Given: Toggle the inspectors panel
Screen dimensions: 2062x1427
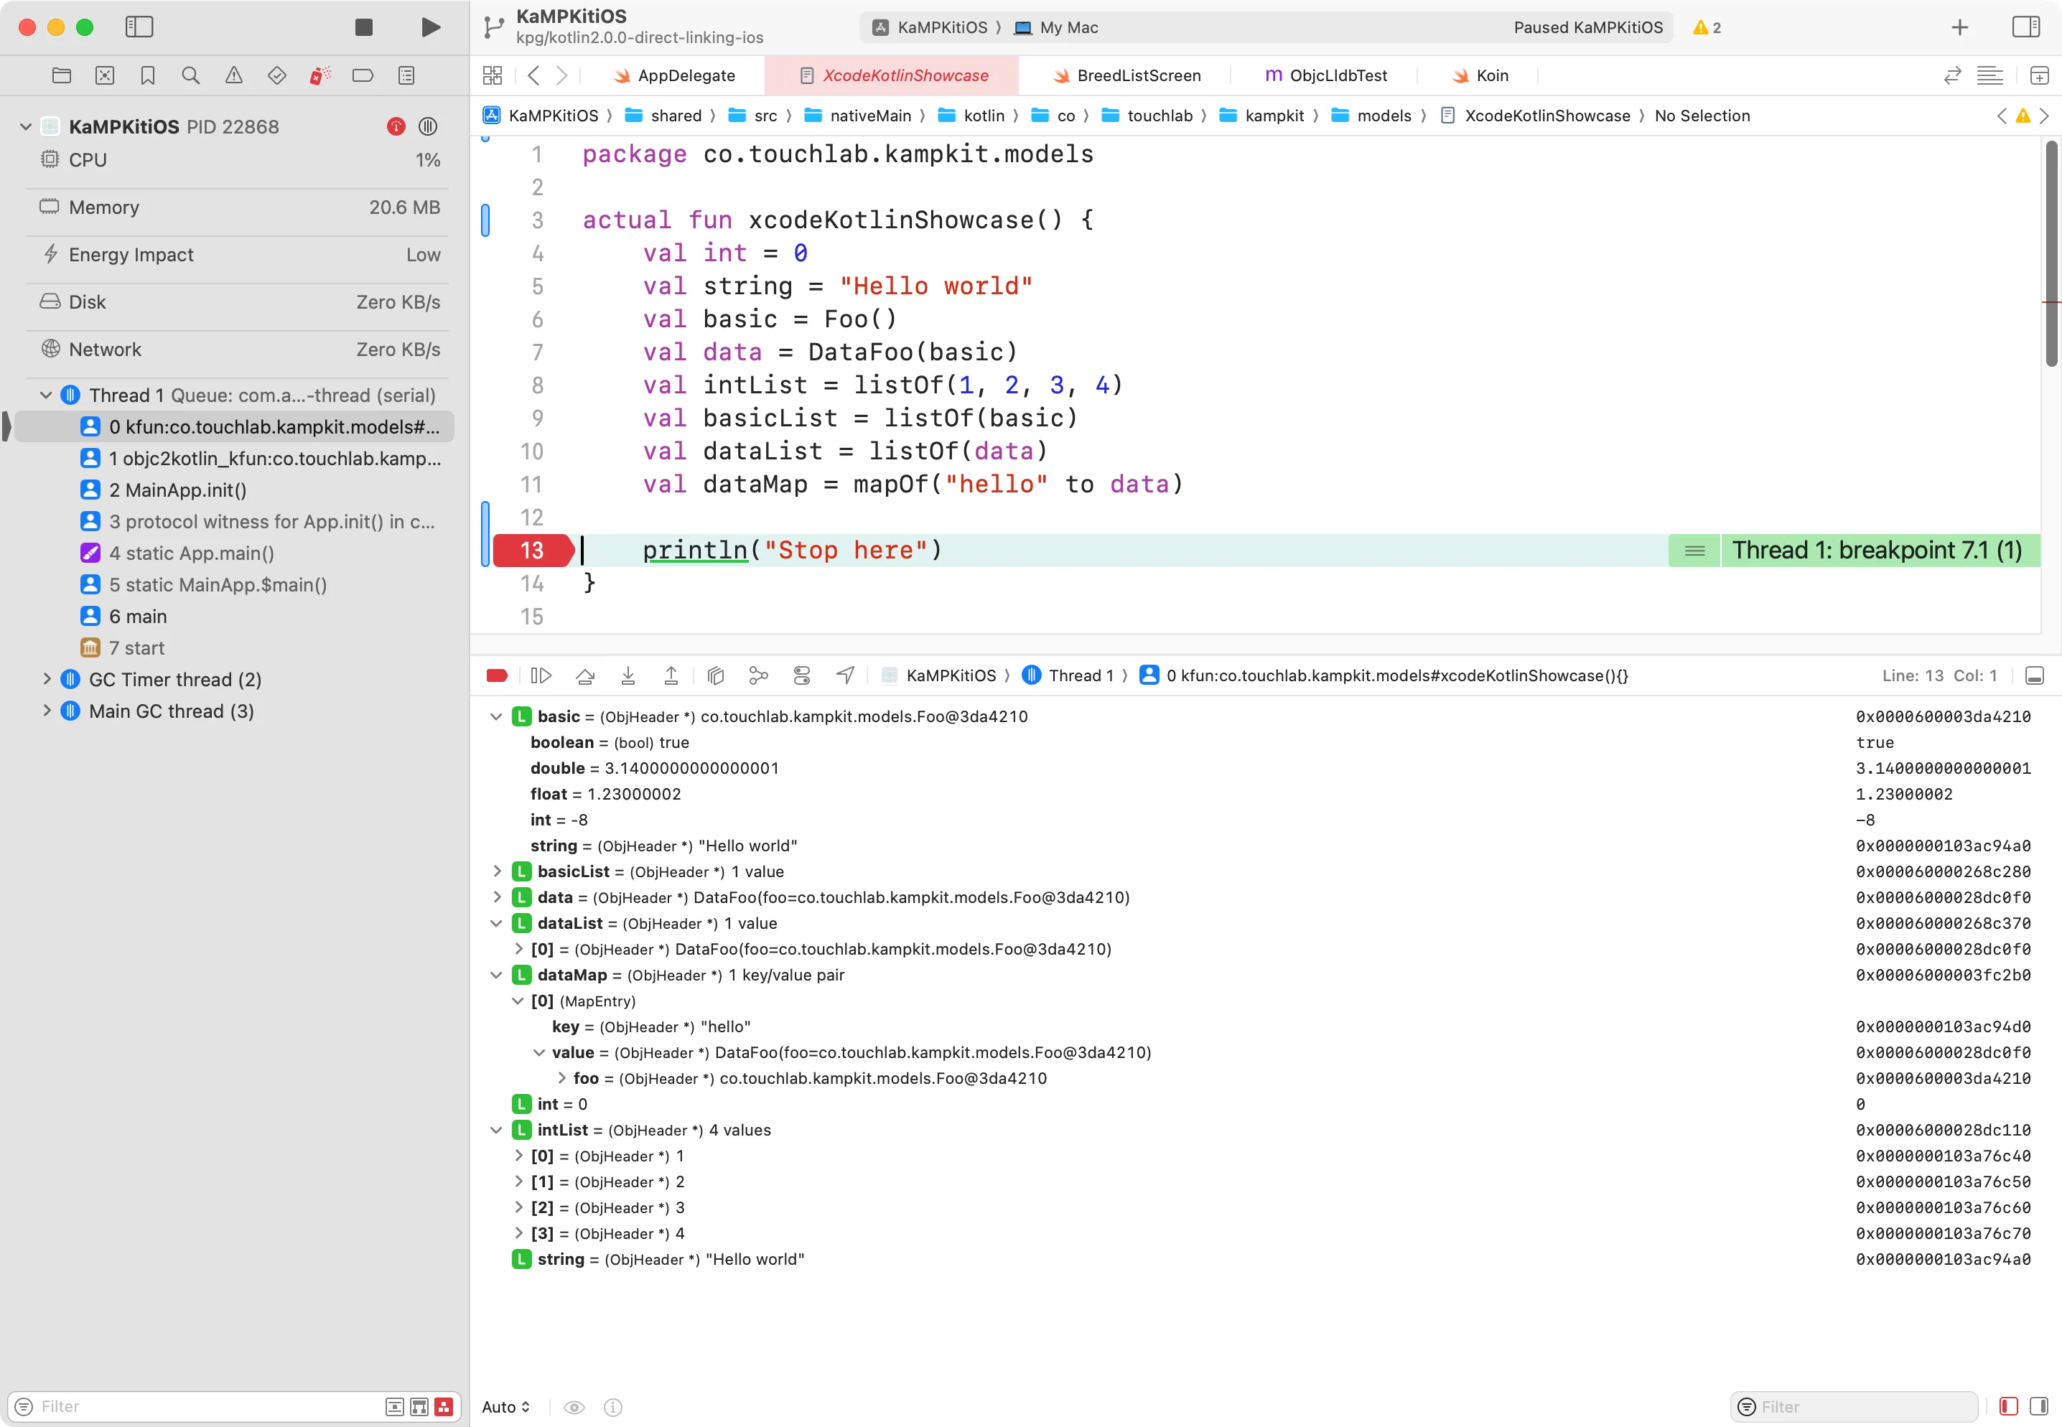Looking at the screenshot, I should click(x=2025, y=27).
